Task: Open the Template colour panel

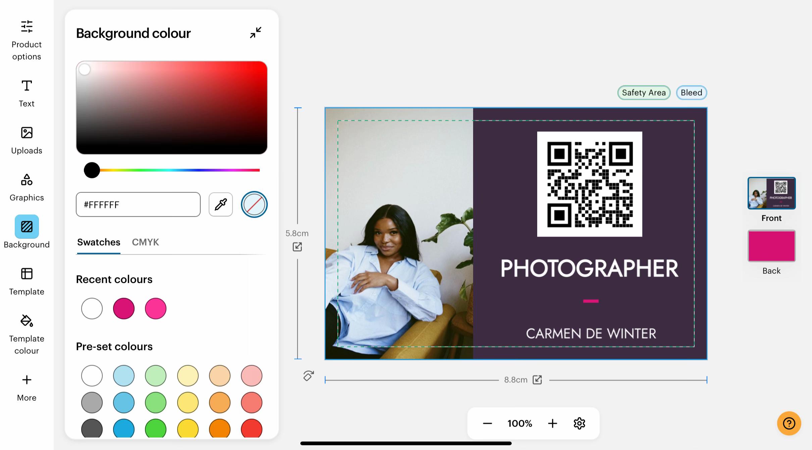Action: tap(27, 334)
